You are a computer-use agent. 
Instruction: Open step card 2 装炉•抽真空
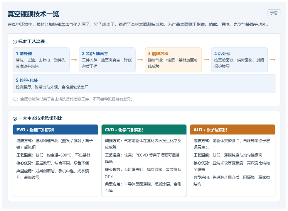coord(107,60)
